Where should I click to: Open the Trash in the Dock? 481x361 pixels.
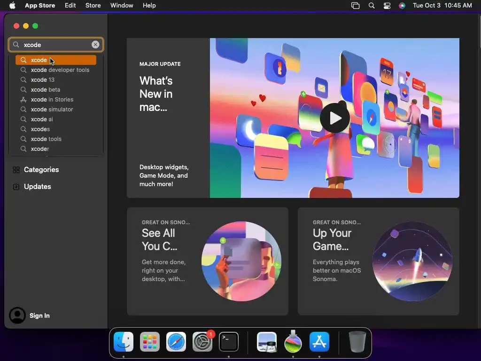tap(357, 342)
